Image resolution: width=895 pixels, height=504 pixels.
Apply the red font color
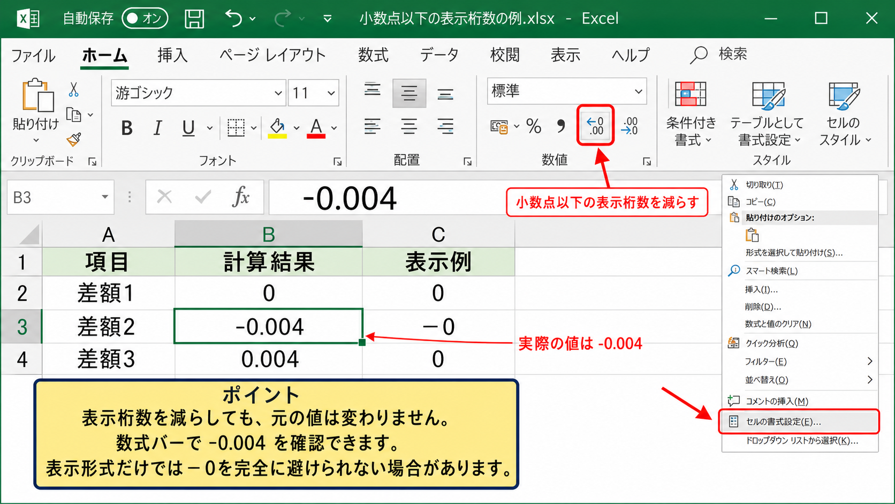pyautogui.click(x=316, y=128)
